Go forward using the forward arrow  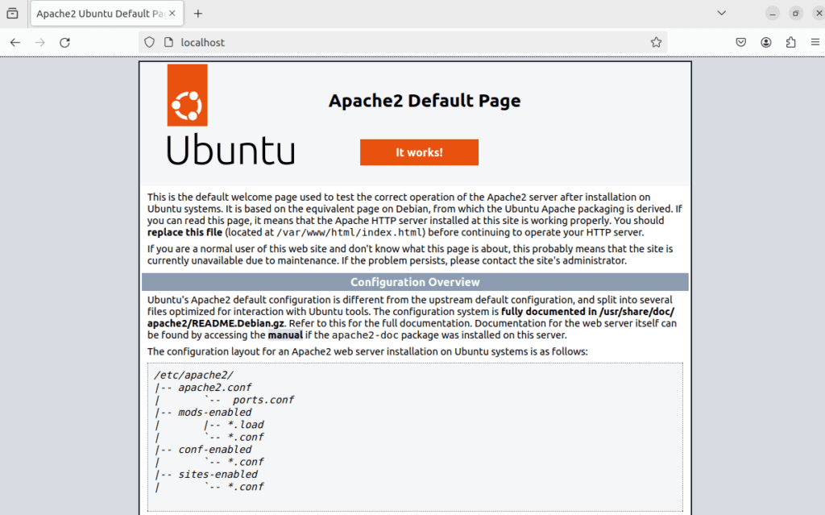tap(40, 42)
